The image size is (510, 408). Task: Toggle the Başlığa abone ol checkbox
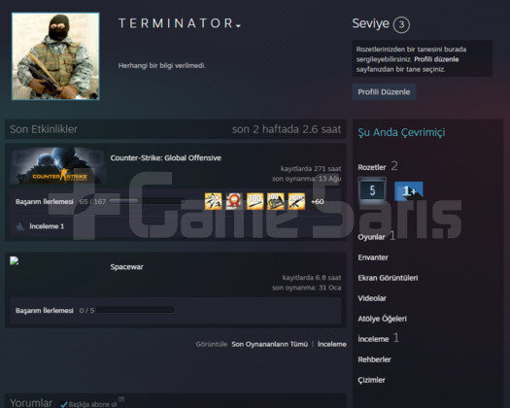click(64, 404)
